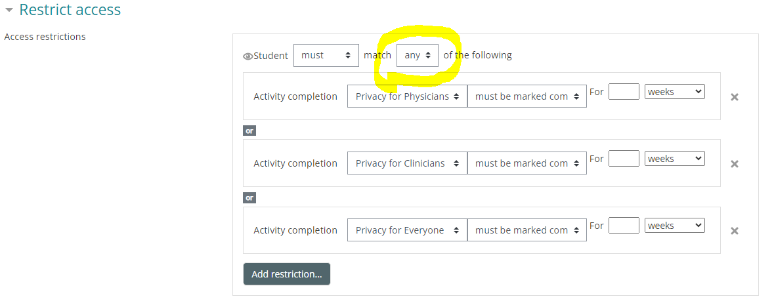Collapse the Restrict access section
Screen dimensions: 774x307
(9, 10)
